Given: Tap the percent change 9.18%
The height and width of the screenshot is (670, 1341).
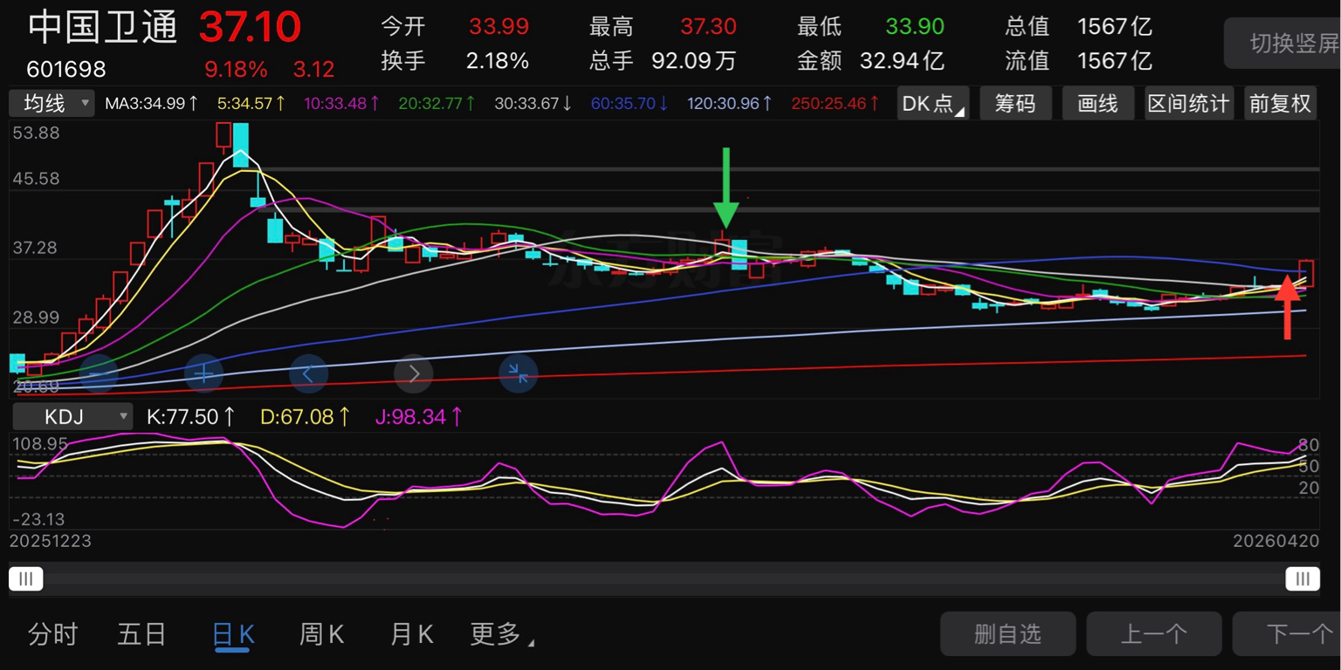Looking at the screenshot, I should 236,69.
